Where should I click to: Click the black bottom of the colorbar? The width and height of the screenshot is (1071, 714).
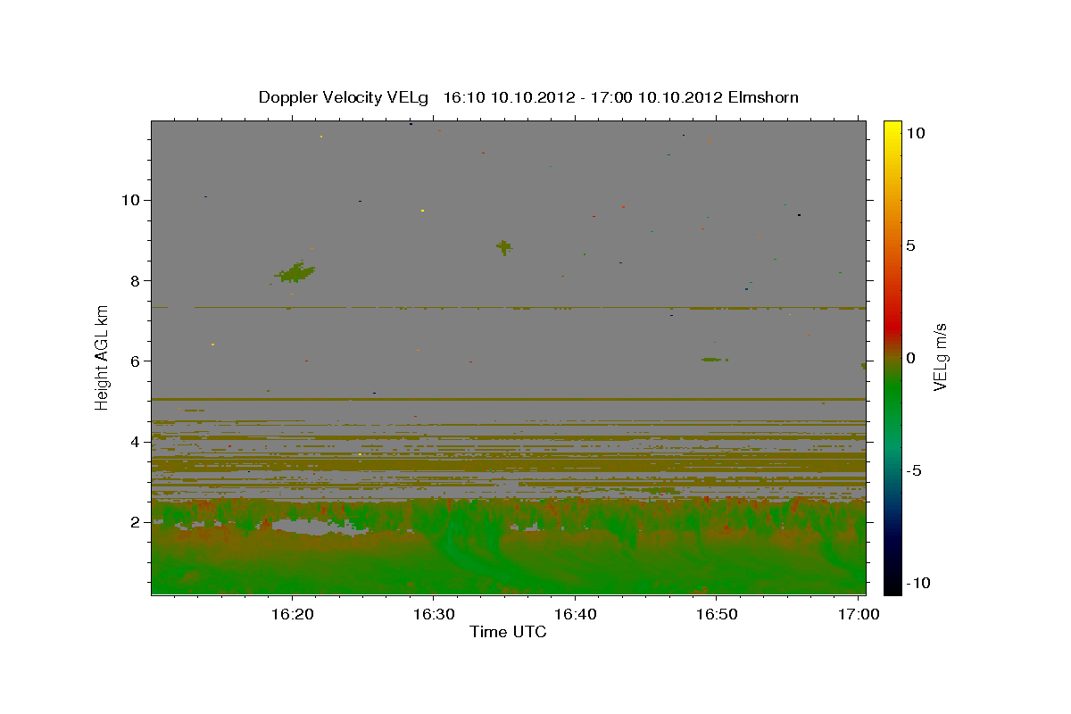[892, 585]
